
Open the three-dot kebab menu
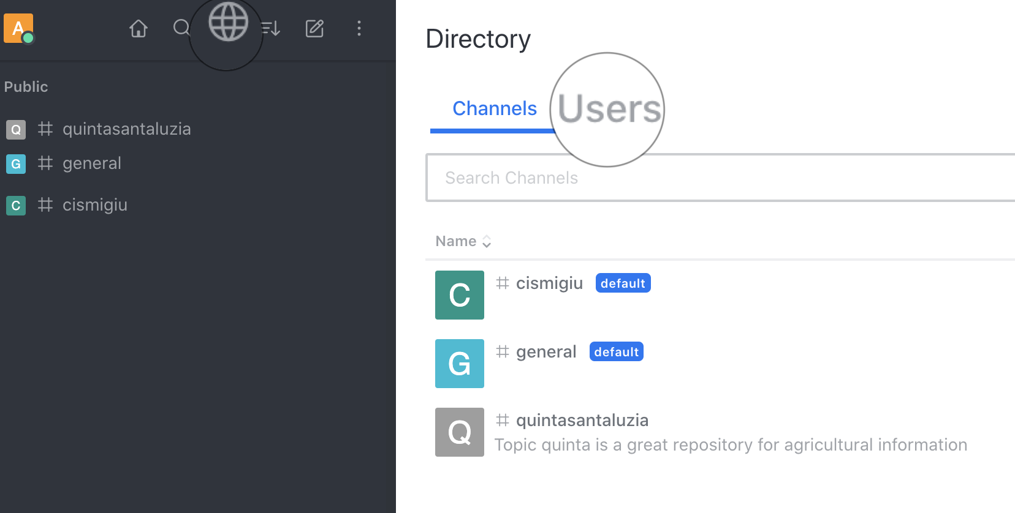tap(359, 28)
